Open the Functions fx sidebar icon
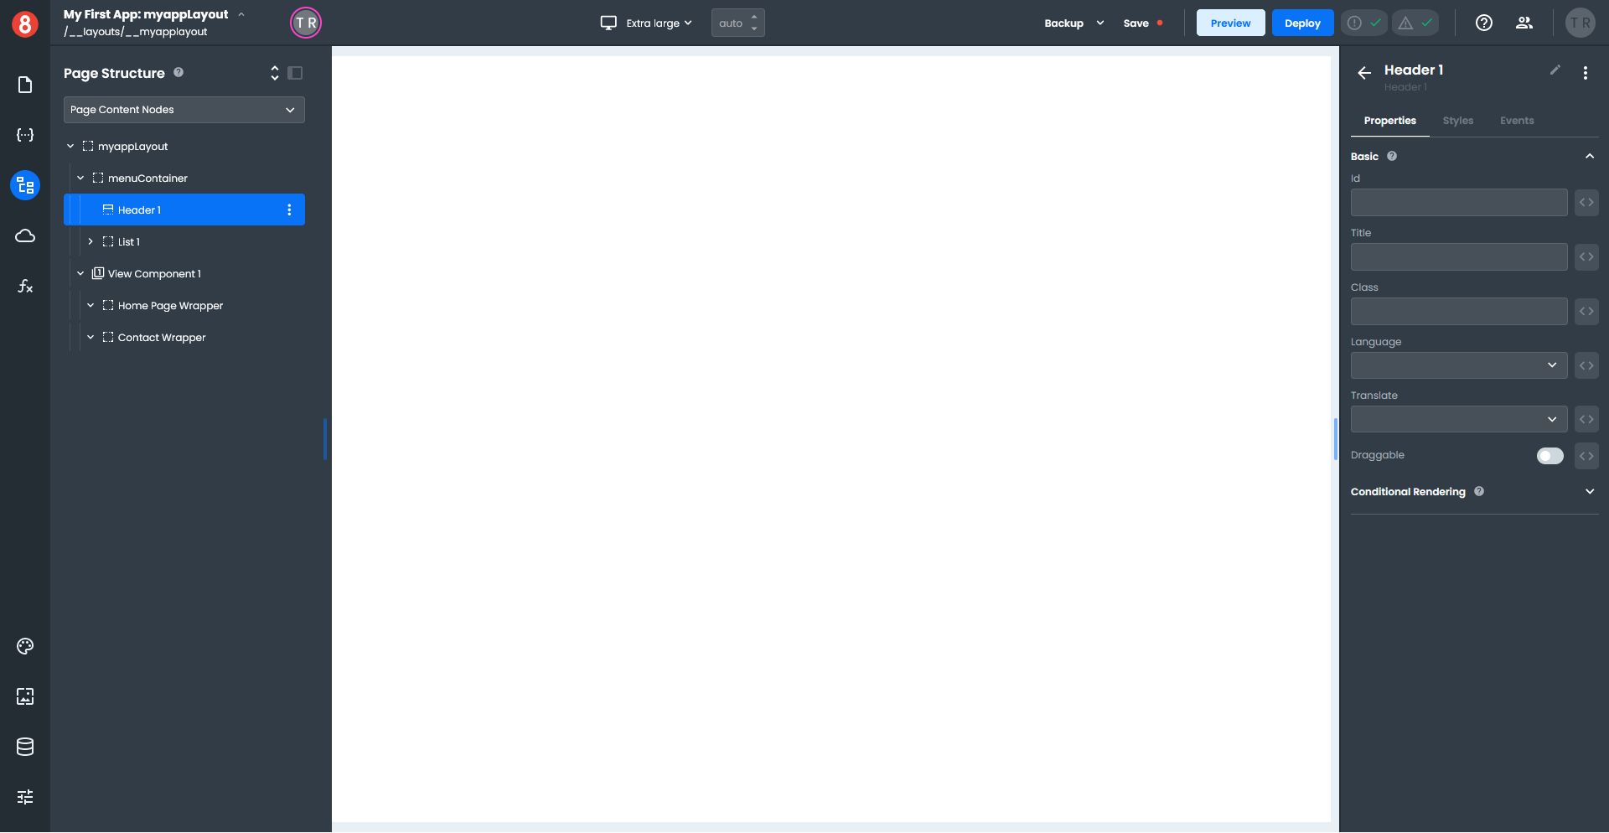The image size is (1609, 833). (25, 286)
